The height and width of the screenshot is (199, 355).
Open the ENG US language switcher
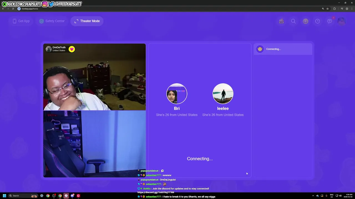(332, 196)
